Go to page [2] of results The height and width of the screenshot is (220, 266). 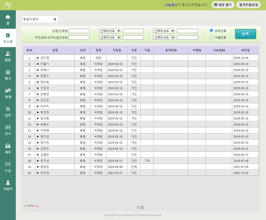tap(142, 207)
